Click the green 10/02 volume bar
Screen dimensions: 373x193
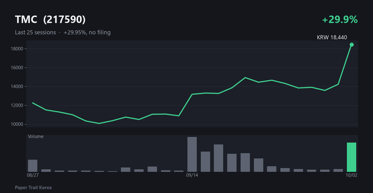[352, 157]
